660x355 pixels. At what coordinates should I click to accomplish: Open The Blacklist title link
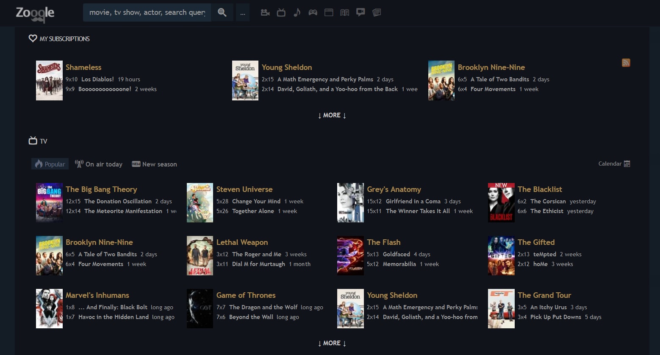540,189
